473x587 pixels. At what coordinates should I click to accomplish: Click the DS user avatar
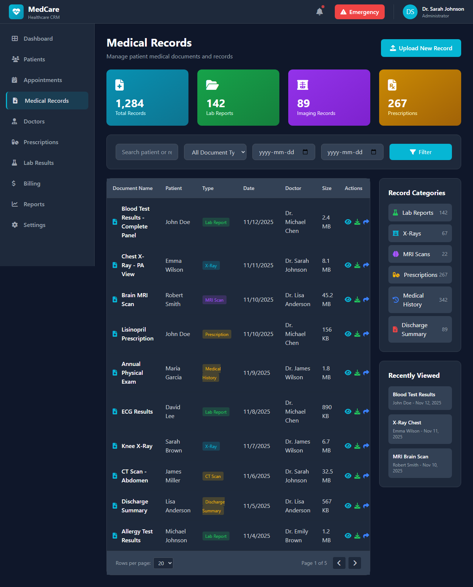click(x=410, y=12)
